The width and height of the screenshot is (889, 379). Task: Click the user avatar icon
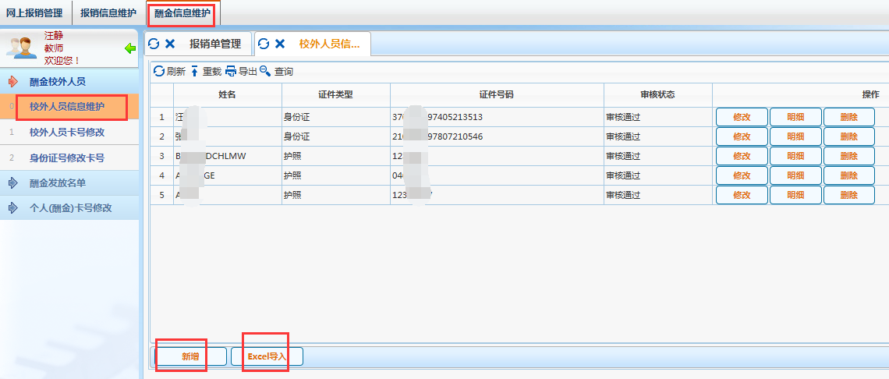[21, 47]
